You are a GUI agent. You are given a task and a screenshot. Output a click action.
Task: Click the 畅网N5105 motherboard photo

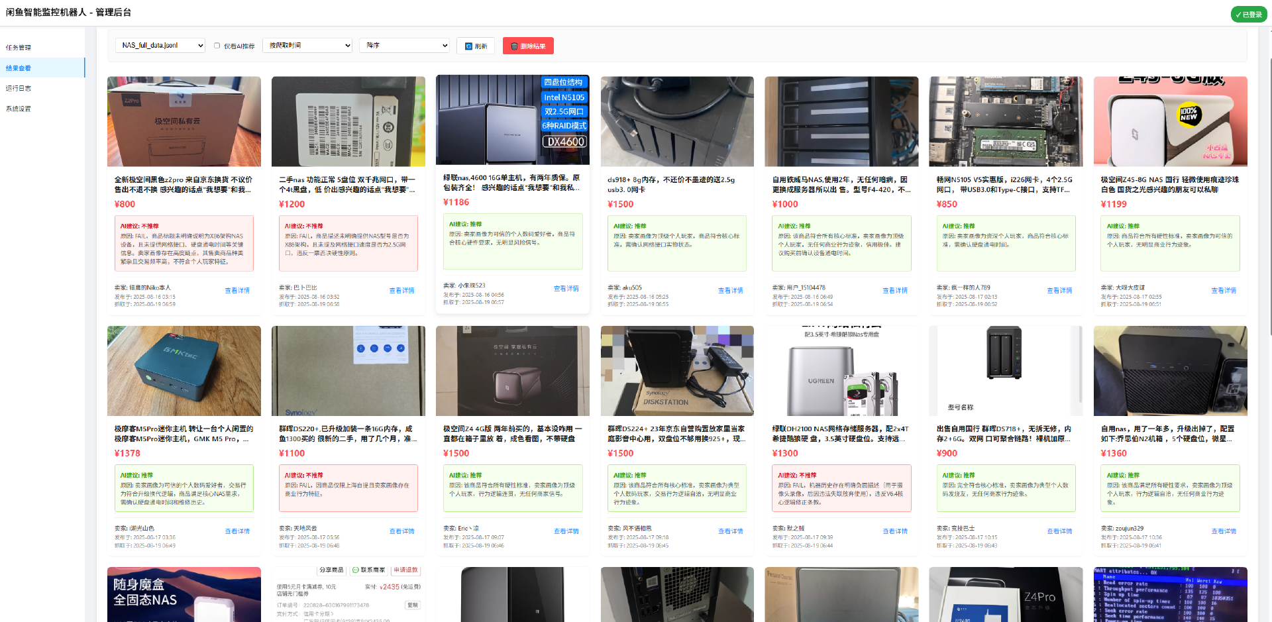click(x=1006, y=121)
